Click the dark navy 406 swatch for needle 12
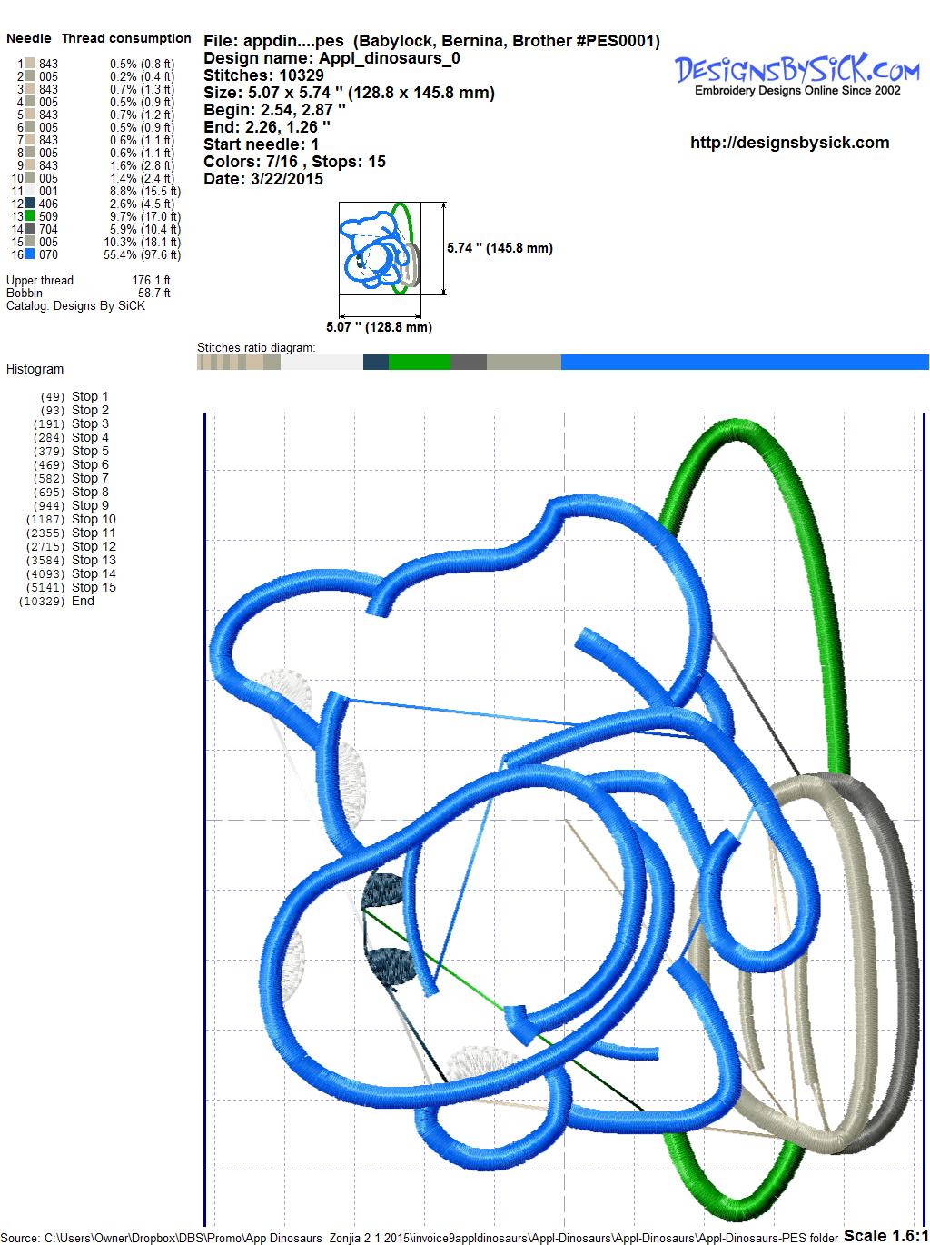The width and height of the screenshot is (930, 1245). pyautogui.click(x=30, y=204)
